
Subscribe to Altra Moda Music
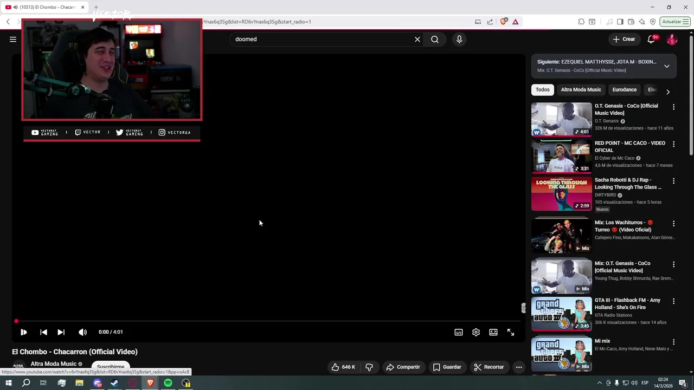tap(111, 367)
